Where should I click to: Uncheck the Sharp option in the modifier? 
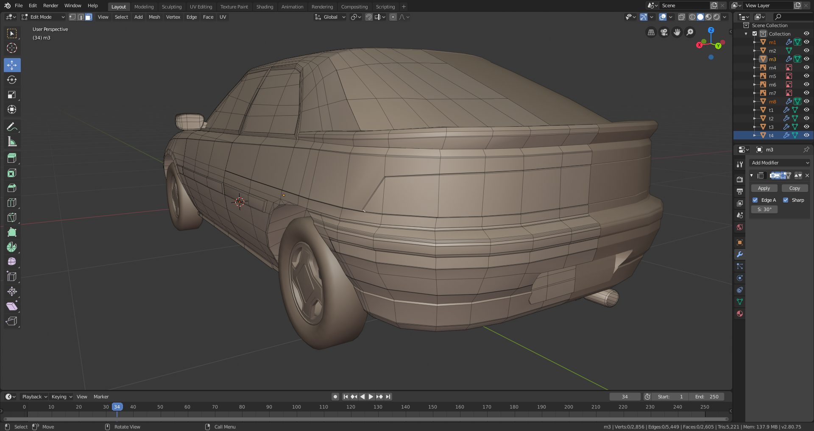point(786,200)
